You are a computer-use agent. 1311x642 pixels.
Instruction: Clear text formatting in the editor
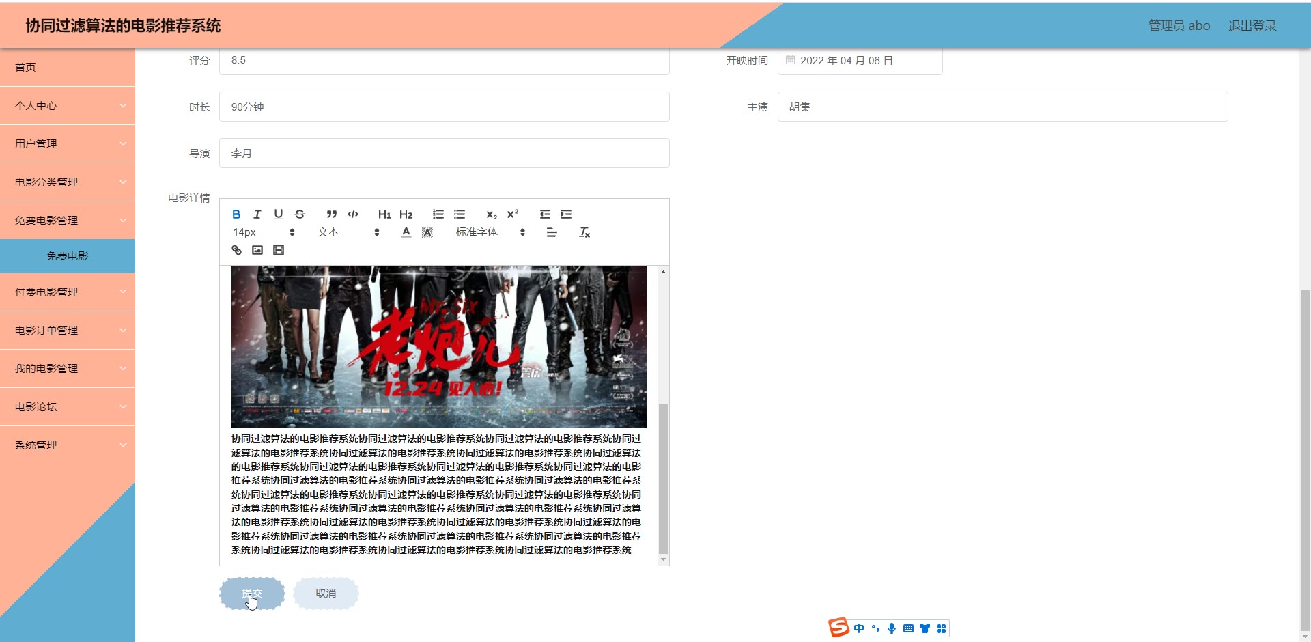click(x=584, y=233)
